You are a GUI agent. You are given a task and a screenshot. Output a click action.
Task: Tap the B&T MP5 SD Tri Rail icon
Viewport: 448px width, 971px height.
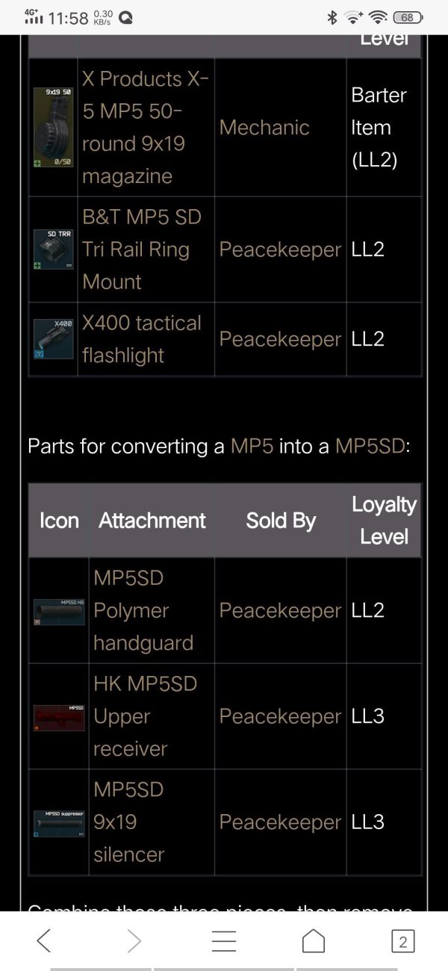[x=53, y=249]
